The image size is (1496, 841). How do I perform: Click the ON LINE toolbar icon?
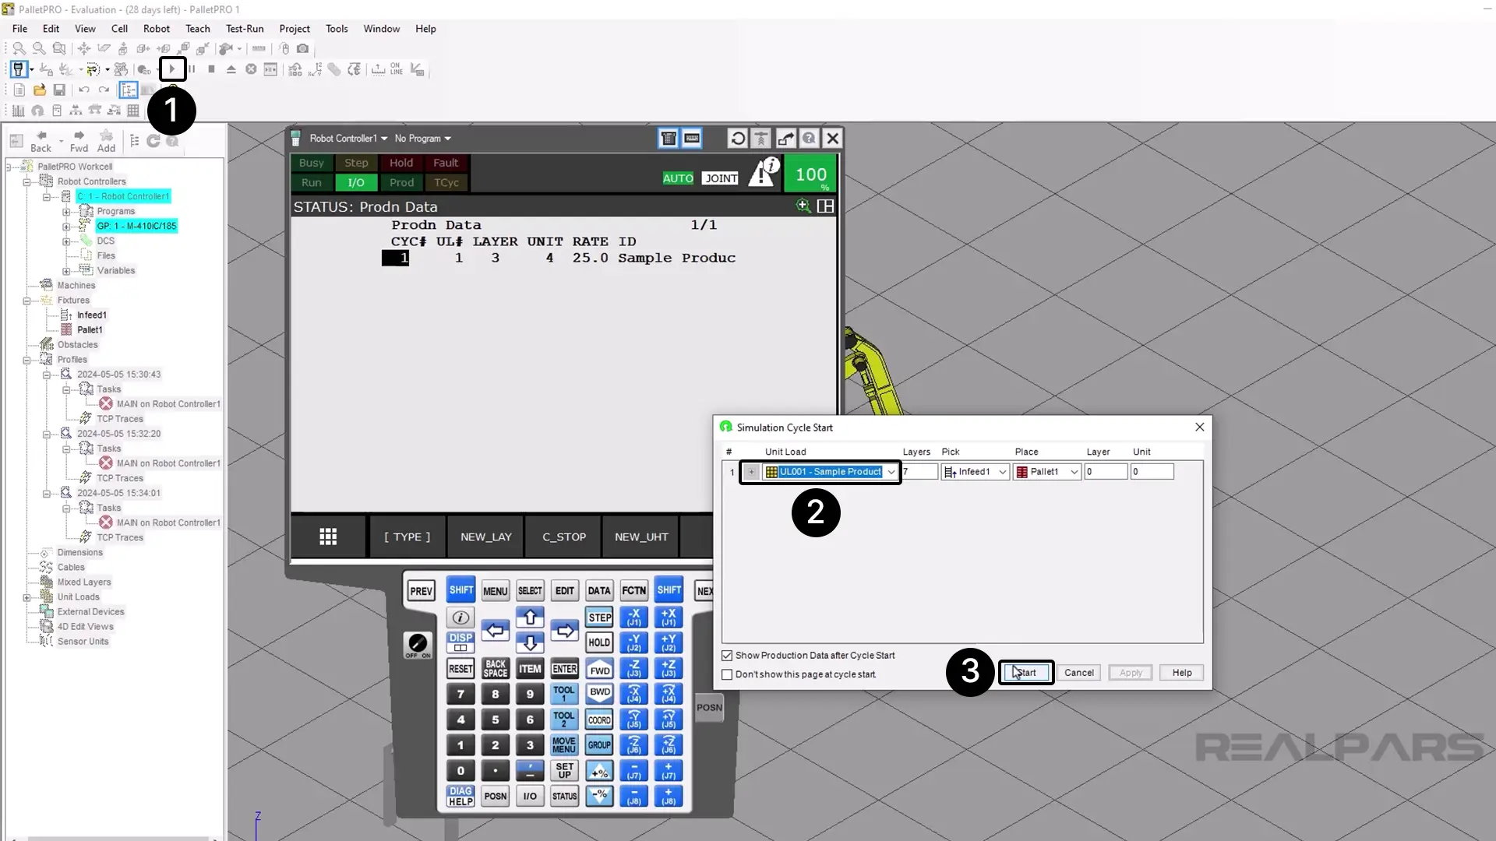[397, 69]
